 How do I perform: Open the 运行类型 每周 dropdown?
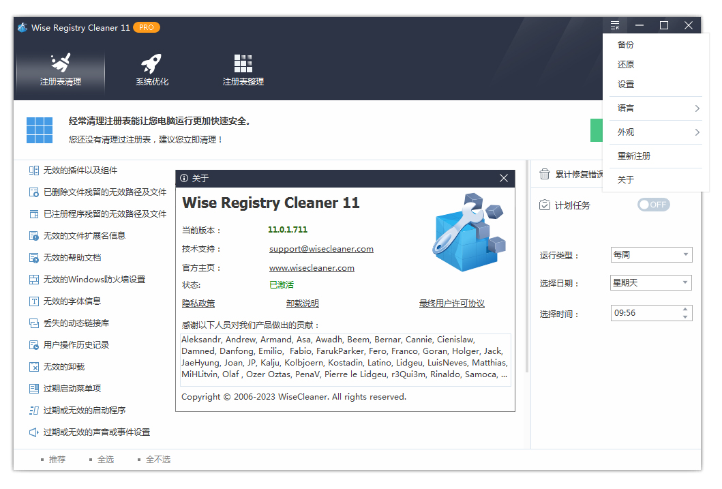point(651,254)
